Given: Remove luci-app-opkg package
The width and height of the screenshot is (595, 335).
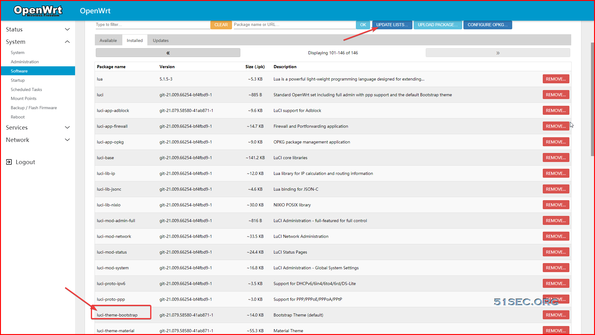Looking at the screenshot, I should pos(556,142).
